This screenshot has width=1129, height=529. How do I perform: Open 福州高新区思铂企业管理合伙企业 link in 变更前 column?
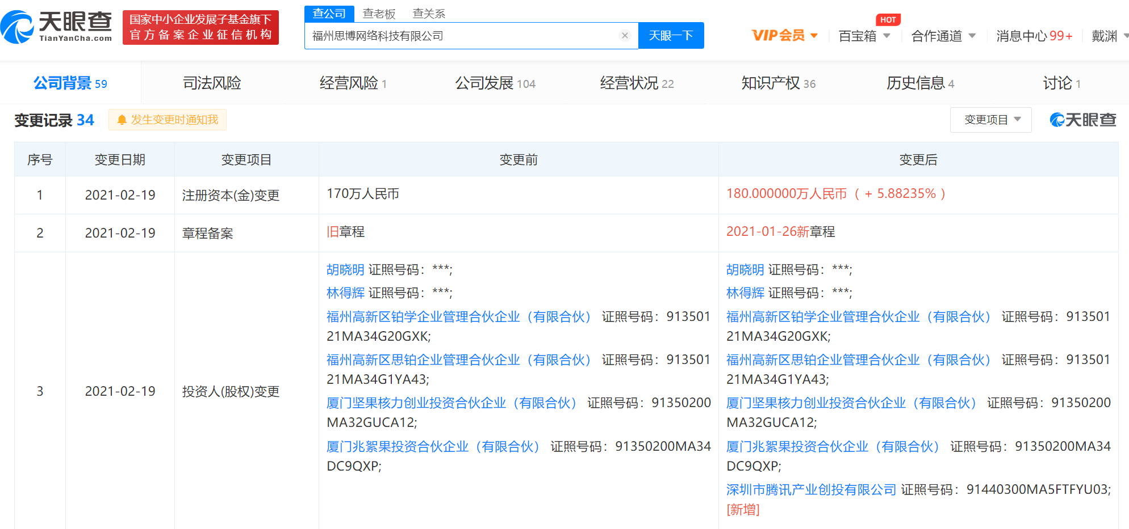[459, 359]
